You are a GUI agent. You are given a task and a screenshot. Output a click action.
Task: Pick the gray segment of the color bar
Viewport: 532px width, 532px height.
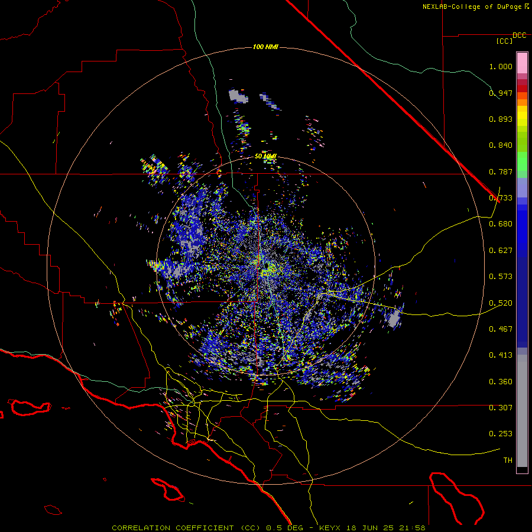[x=522, y=411]
